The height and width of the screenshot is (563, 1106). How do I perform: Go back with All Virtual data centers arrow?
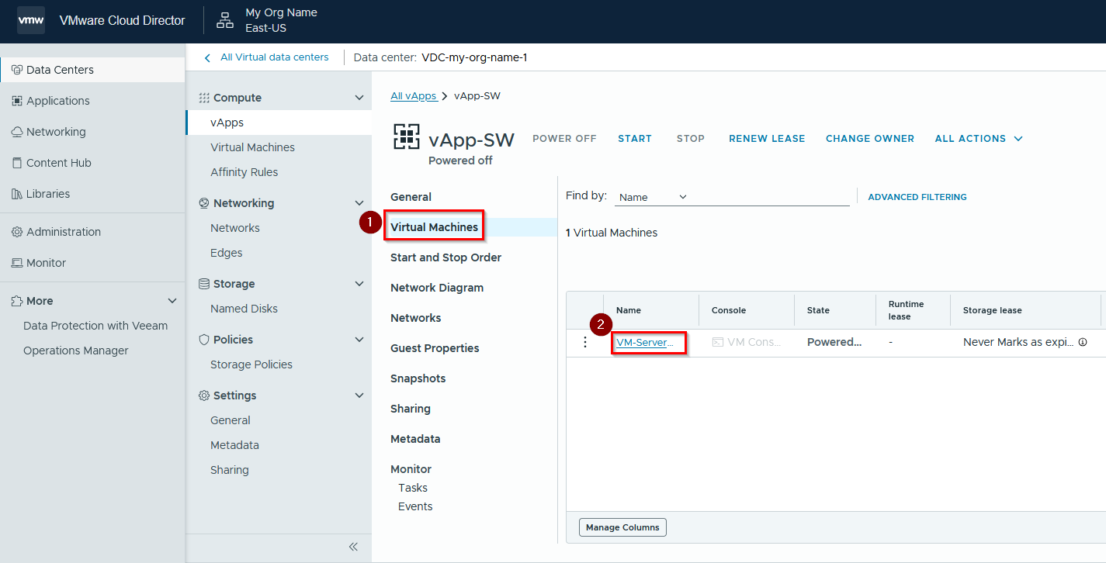coord(207,57)
